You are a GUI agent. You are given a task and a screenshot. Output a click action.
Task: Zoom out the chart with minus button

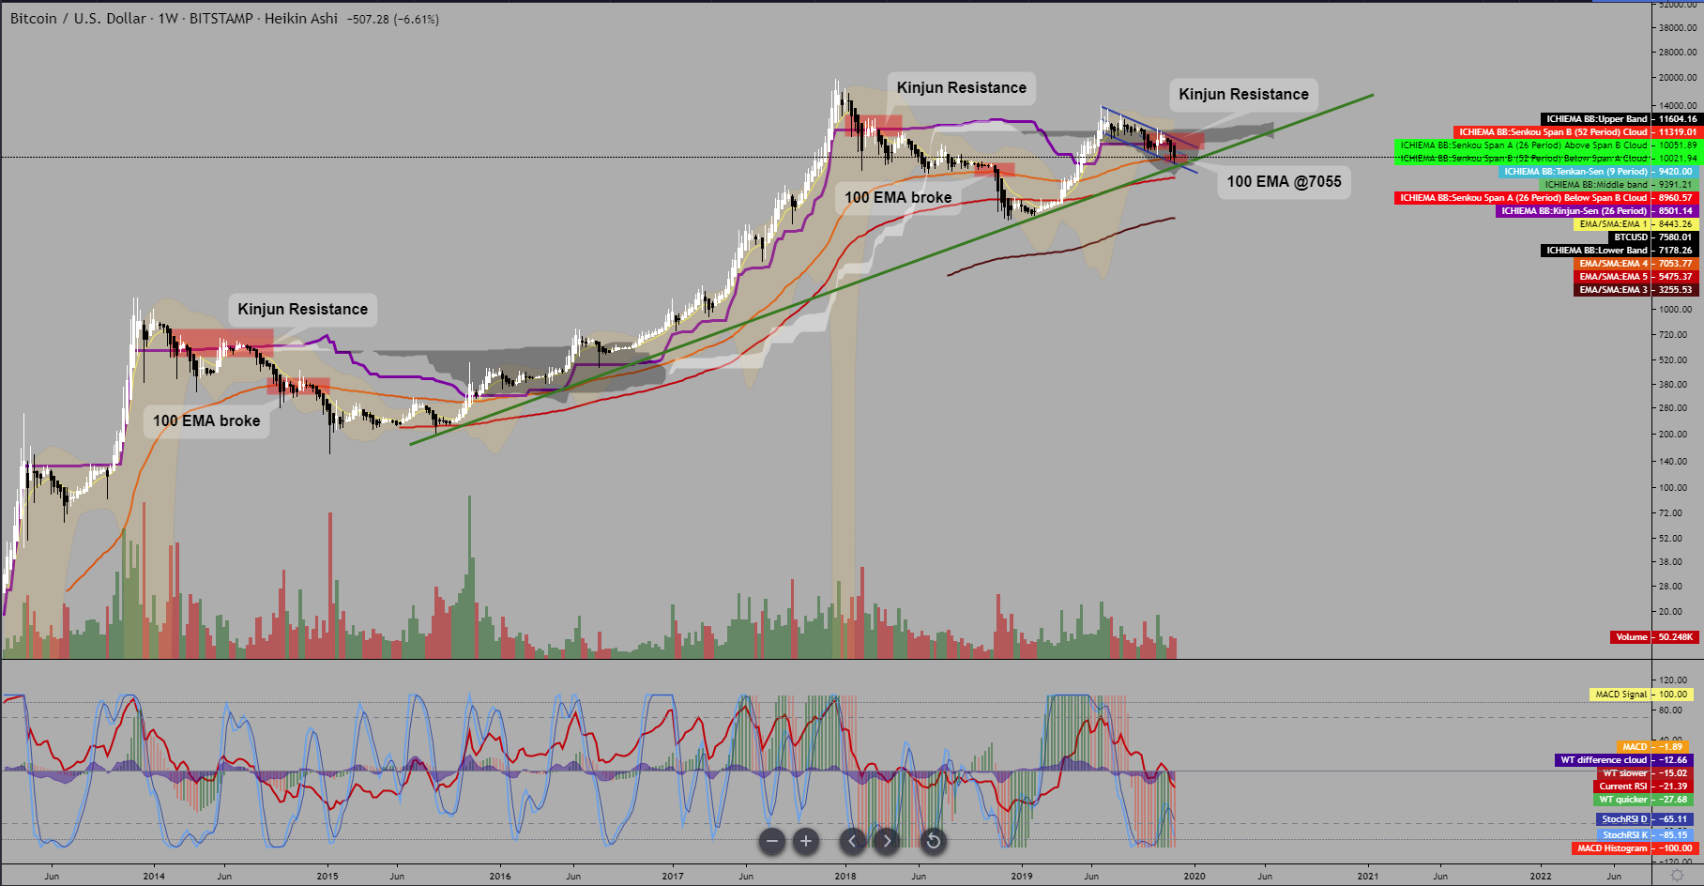(772, 841)
